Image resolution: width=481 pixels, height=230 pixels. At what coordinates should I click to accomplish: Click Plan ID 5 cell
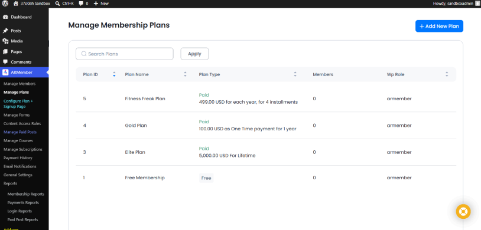[x=84, y=98]
